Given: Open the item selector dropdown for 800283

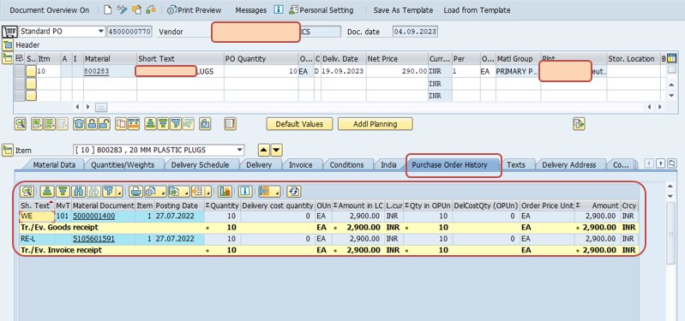Looking at the screenshot, I should pyautogui.click(x=239, y=150).
